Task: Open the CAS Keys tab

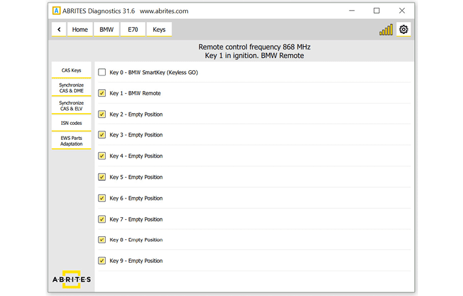Action: [71, 70]
